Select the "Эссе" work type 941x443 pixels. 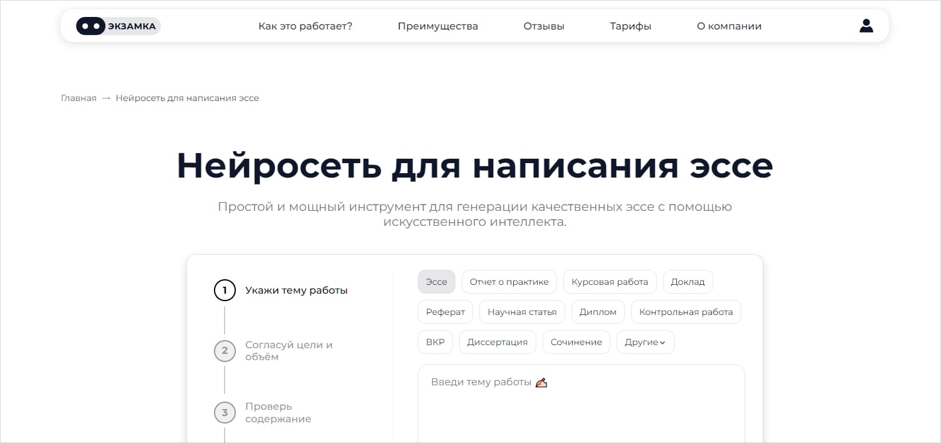click(x=436, y=282)
